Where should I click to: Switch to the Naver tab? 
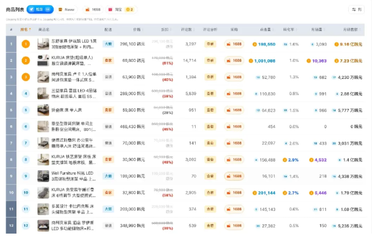(67, 10)
